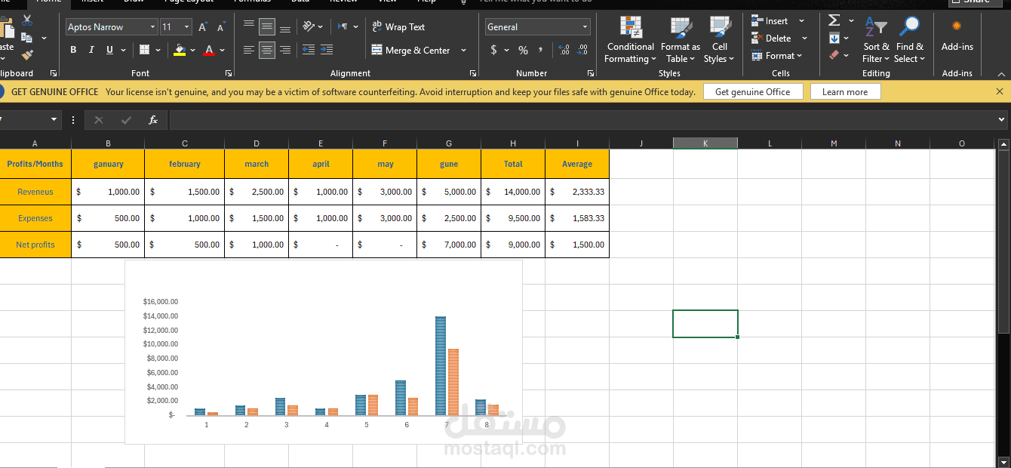Dismiss the genuine Office warning bar
The width and height of the screenshot is (1011, 468).
tap(1000, 91)
